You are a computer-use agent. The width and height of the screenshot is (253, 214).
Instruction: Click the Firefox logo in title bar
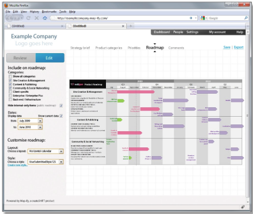(6, 5)
